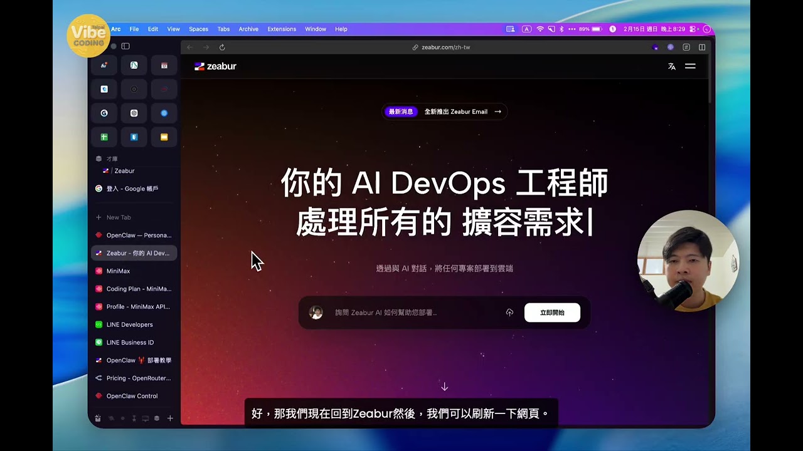Open the Spaces menu
803x451 pixels.
coord(198,29)
